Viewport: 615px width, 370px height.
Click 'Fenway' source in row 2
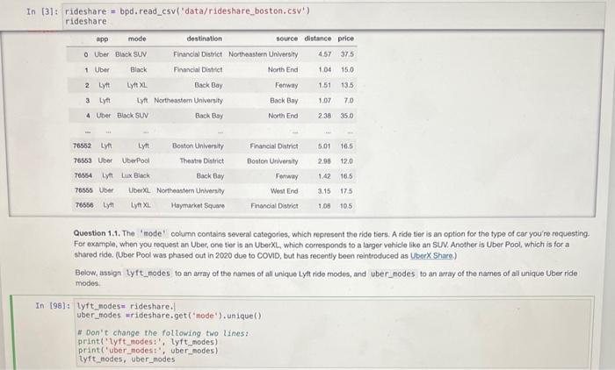[286, 85]
